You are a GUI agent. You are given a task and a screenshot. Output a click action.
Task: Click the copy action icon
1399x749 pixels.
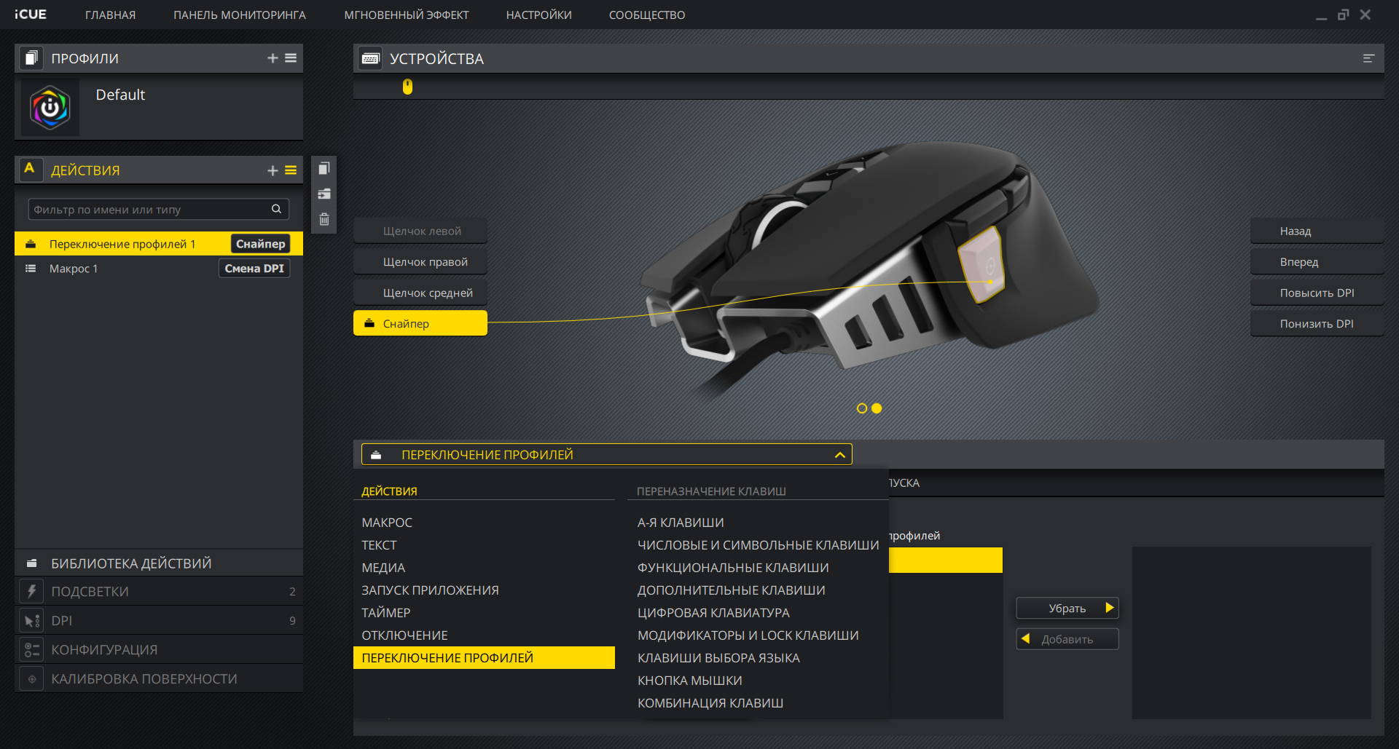pos(324,169)
